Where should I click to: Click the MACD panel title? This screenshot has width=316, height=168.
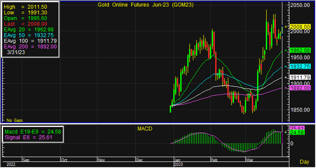click(145, 129)
